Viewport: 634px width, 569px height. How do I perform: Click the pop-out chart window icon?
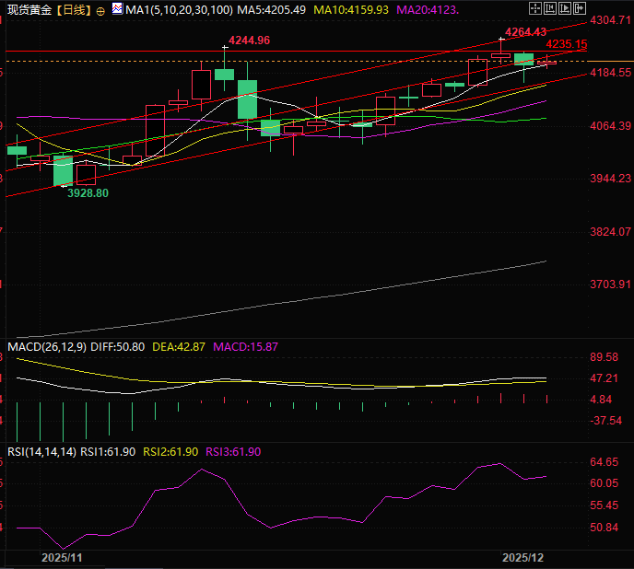[x=580, y=8]
